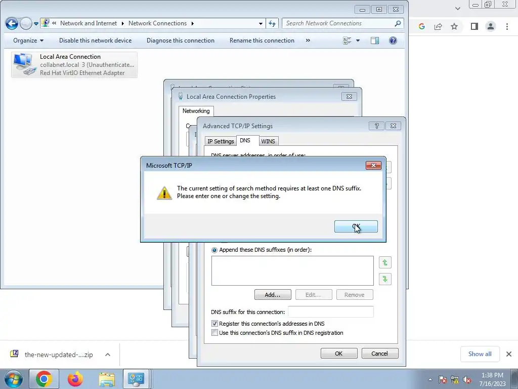Click the Networking tab in Properties
518x389 pixels.
pyautogui.click(x=196, y=111)
